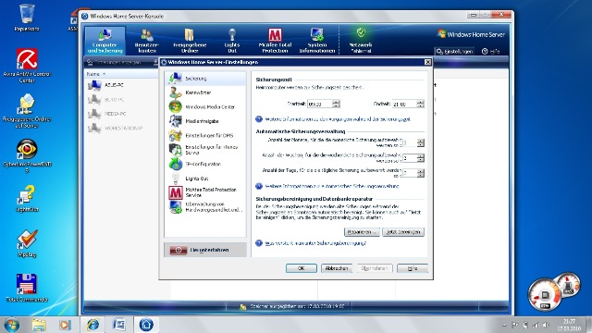Adjust the Anzahl der Tage spinner
The width and height of the screenshot is (592, 333).
pyautogui.click(x=421, y=173)
